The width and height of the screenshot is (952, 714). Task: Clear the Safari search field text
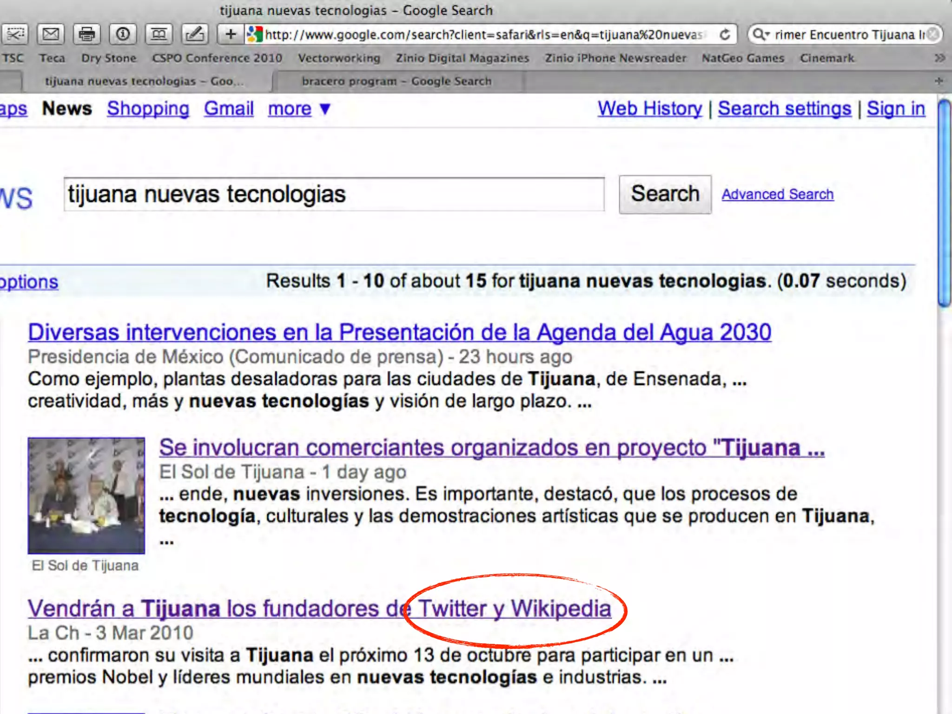coord(932,34)
